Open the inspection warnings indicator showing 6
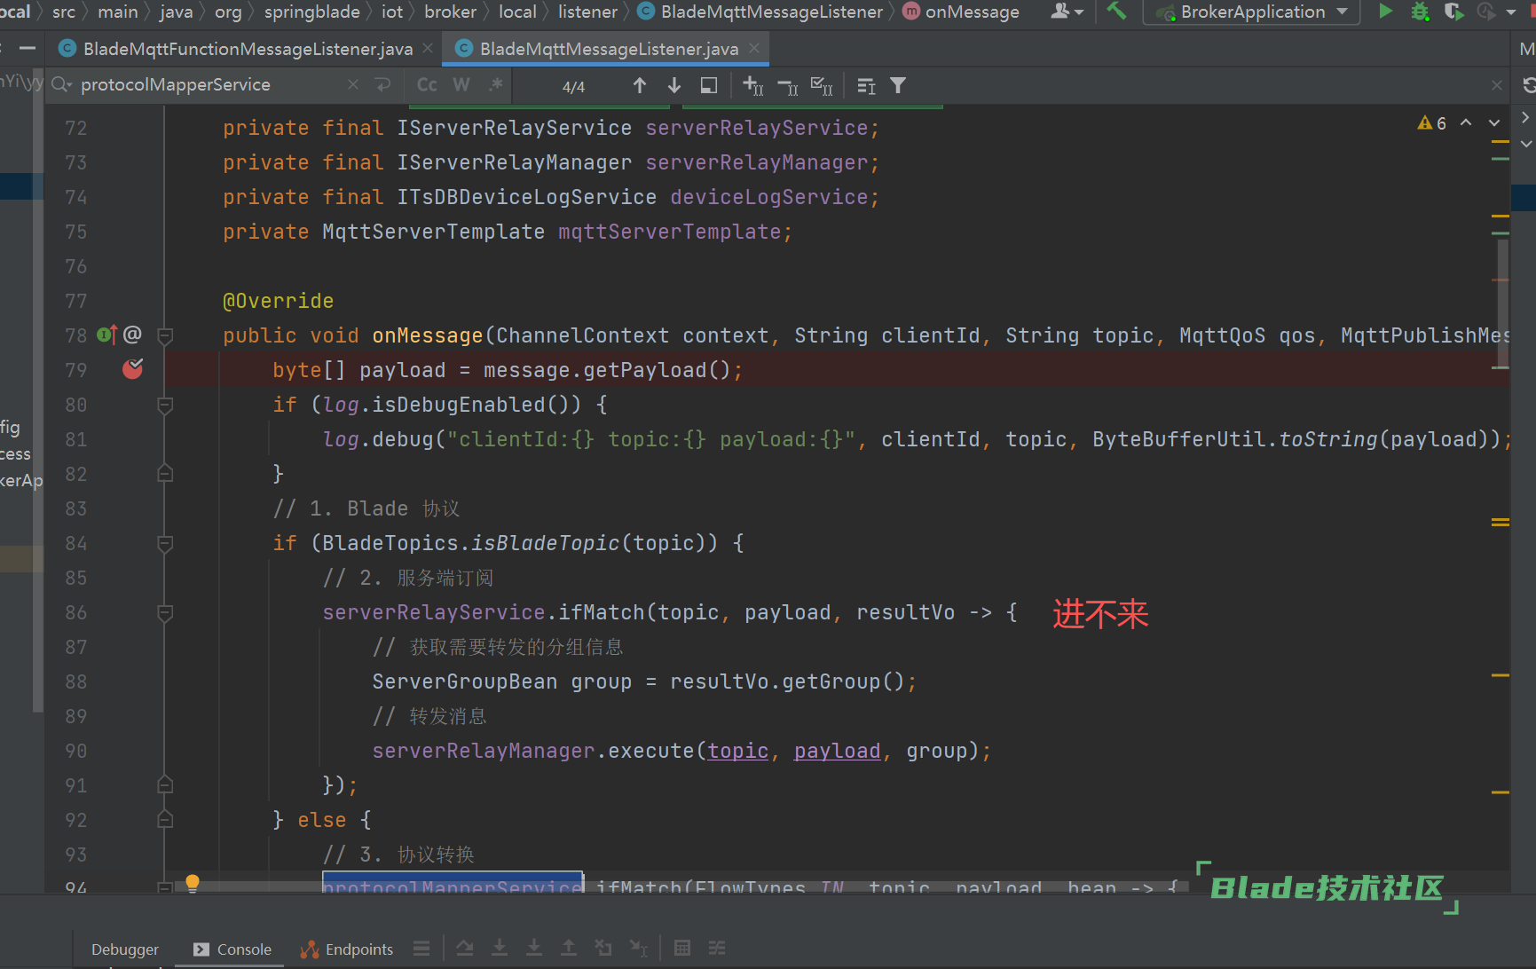1536x969 pixels. (x=1432, y=123)
